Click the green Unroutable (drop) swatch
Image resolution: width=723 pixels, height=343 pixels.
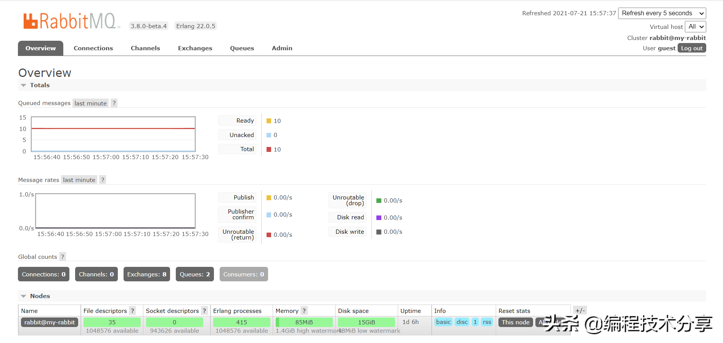click(379, 201)
